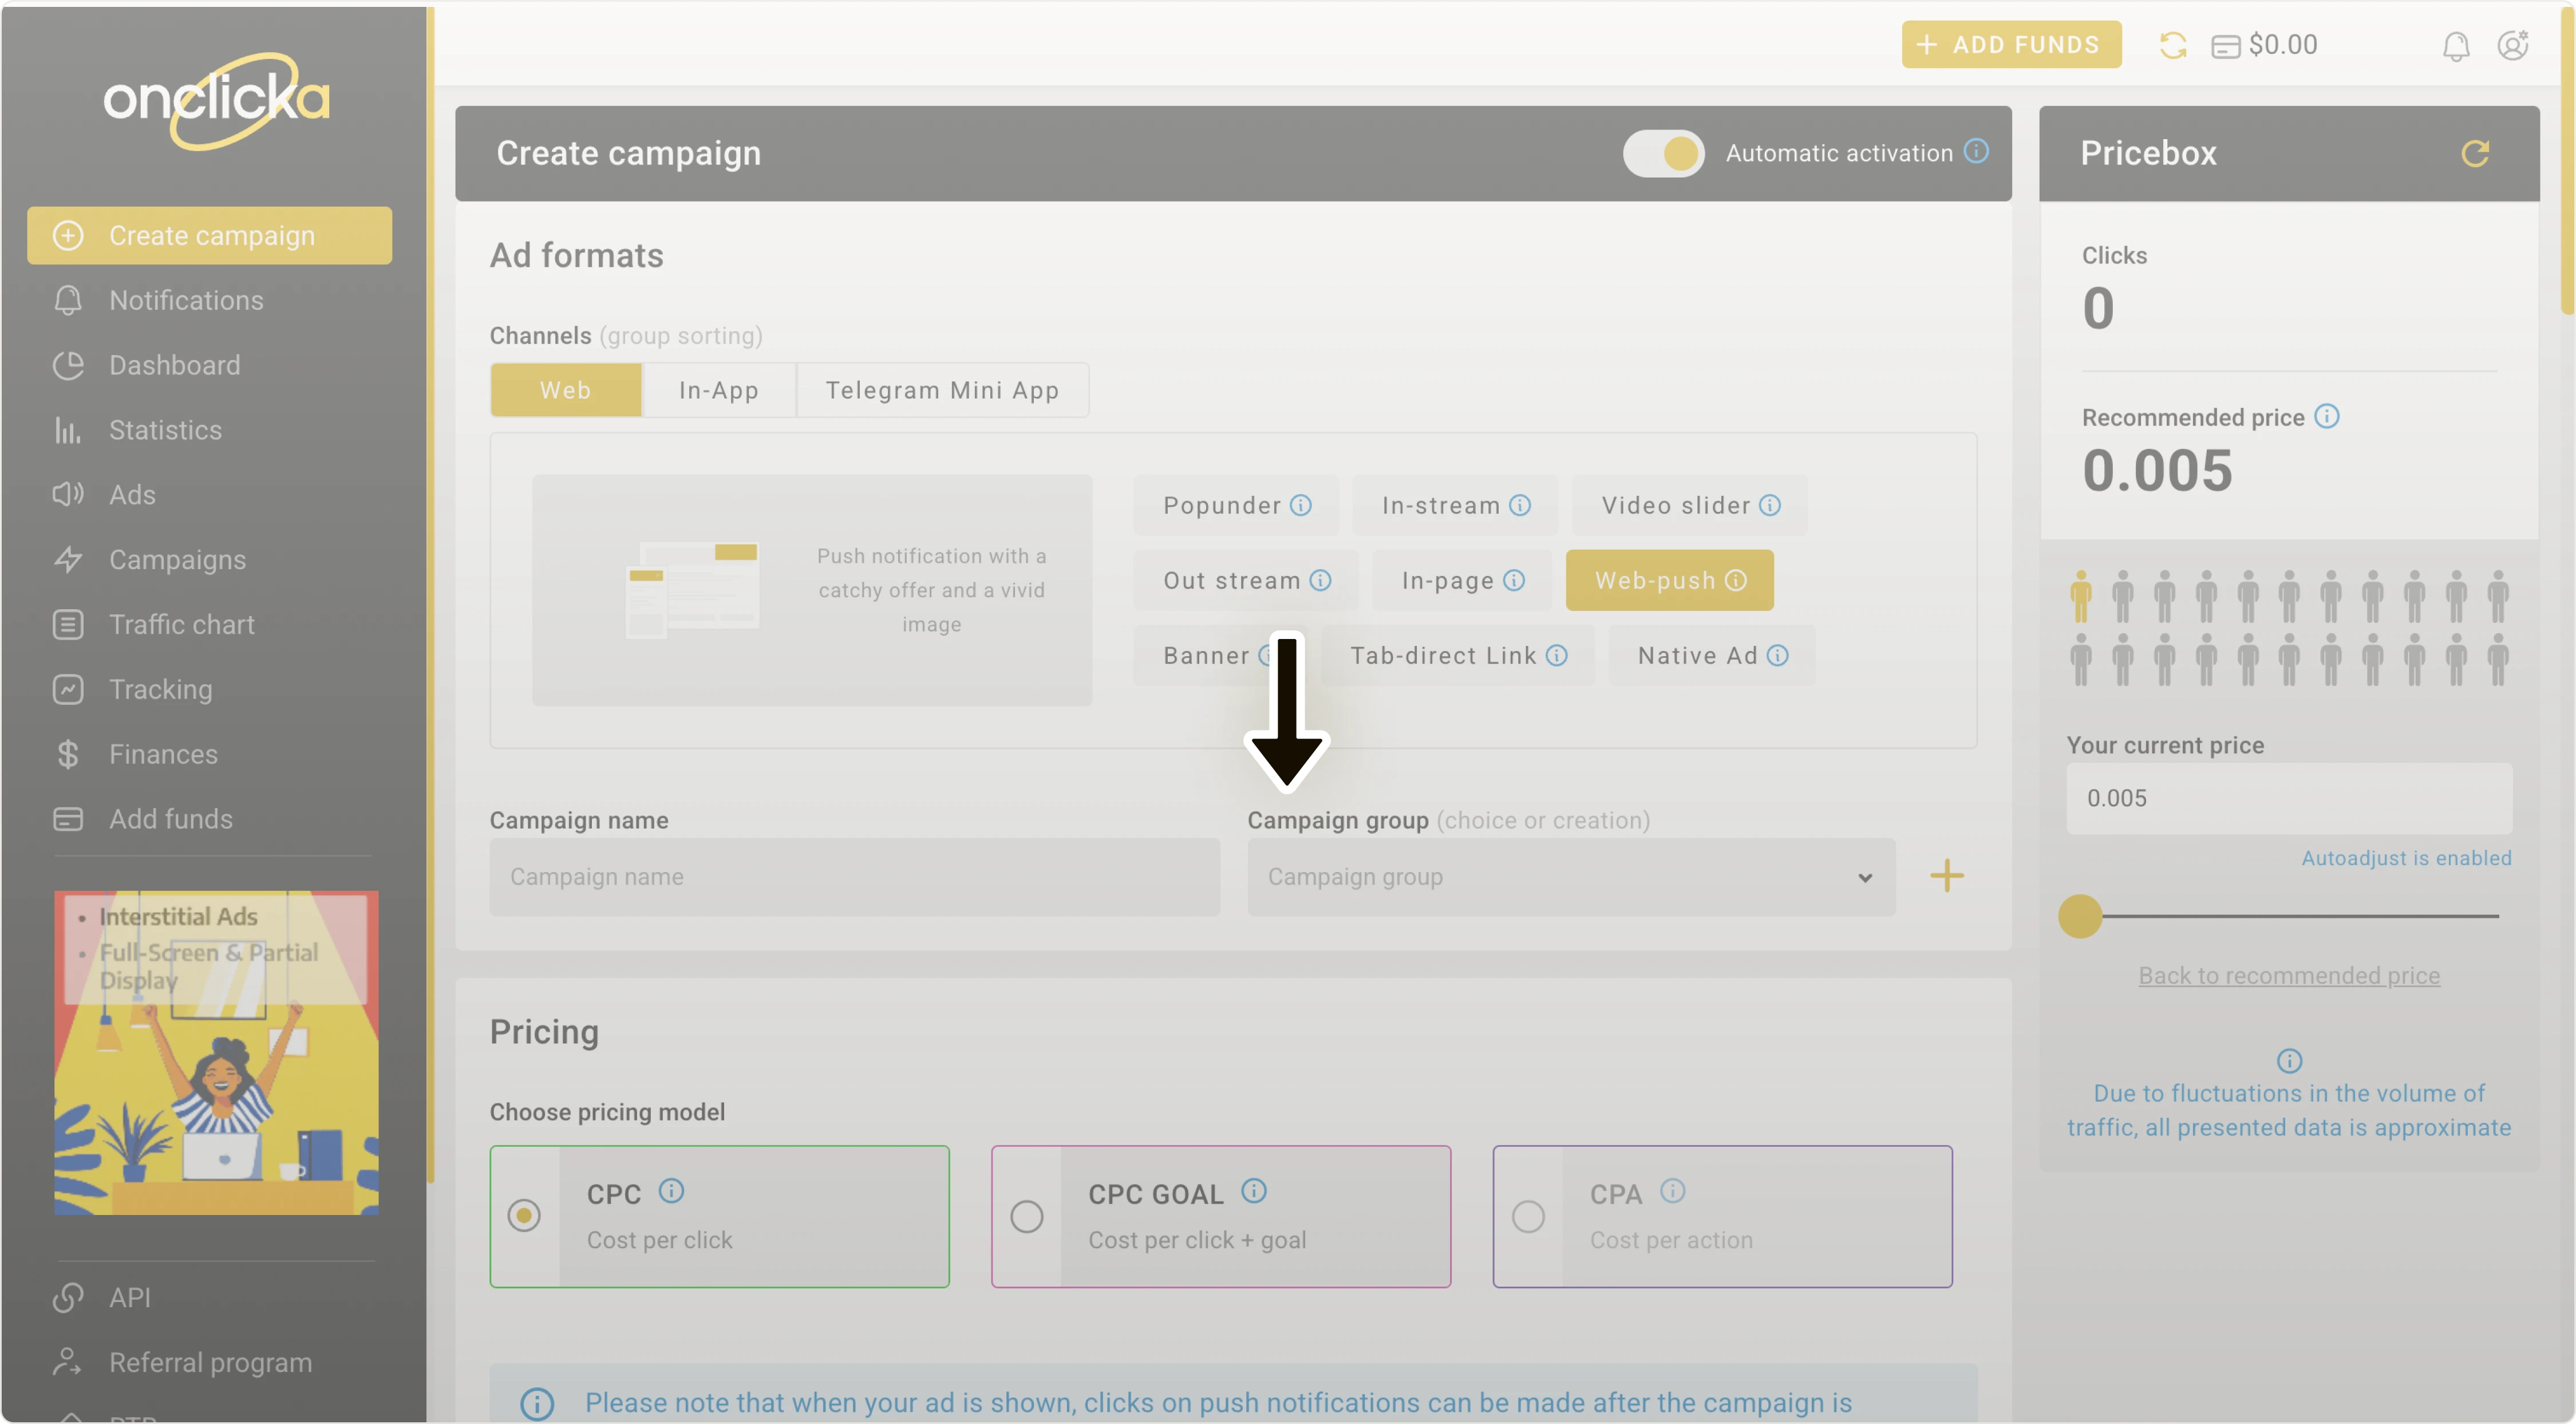The image size is (2576, 1424).
Task: Click info icon beside Automatic activation
Action: (1976, 152)
